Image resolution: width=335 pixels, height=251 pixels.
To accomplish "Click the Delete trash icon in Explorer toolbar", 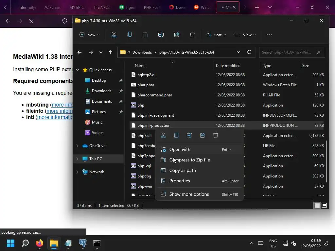I will pos(192,35).
